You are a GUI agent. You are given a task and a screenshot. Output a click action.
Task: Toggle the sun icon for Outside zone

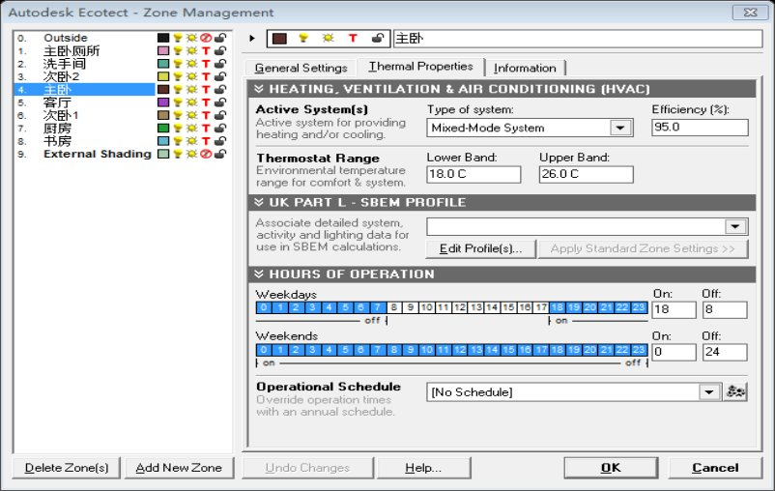pyautogui.click(x=191, y=38)
